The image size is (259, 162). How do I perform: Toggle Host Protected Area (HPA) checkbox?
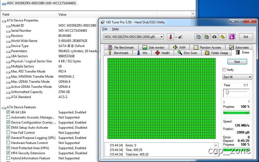coord(8,148)
